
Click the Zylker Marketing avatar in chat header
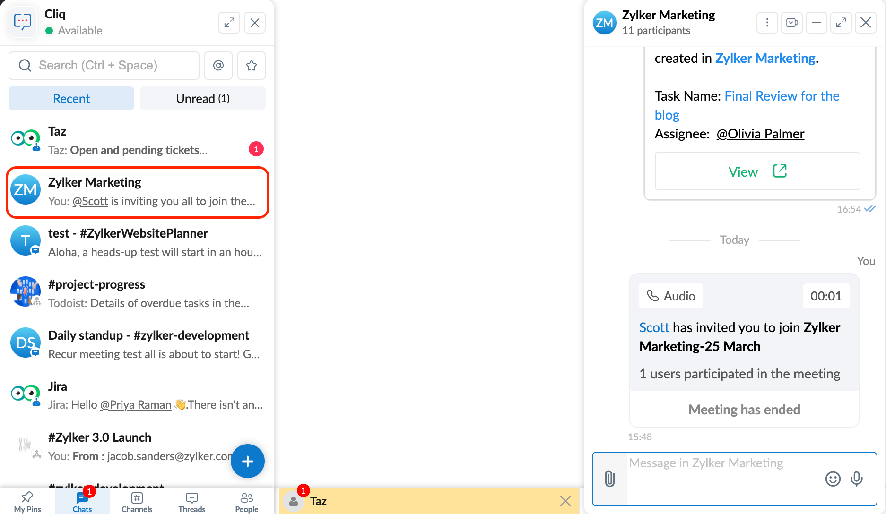click(605, 23)
